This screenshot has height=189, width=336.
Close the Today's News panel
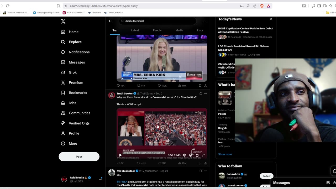point(271,19)
